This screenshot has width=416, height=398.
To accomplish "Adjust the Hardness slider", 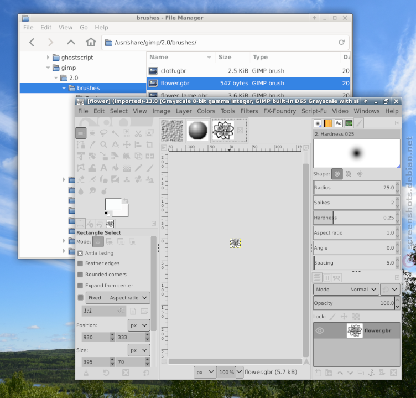I will [x=354, y=218].
